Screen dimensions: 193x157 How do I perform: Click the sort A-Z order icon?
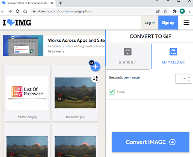pyautogui.click(x=95, y=78)
